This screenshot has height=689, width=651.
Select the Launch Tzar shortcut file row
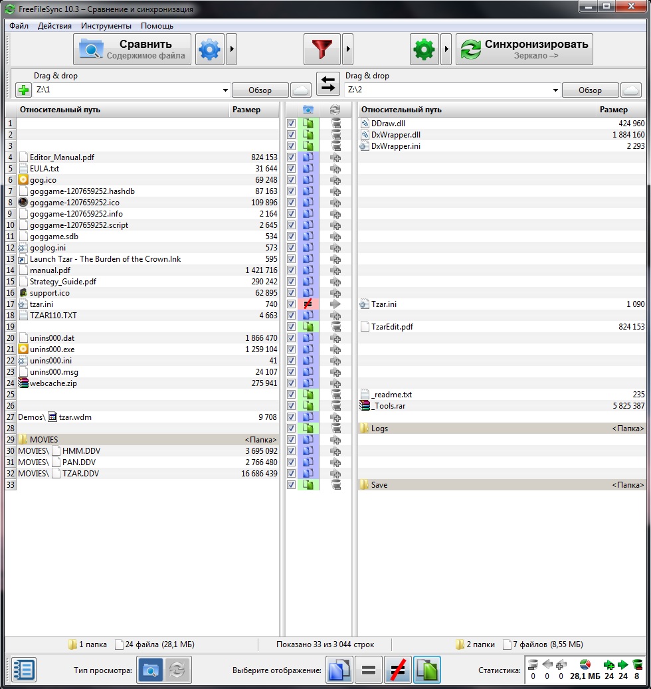point(147,259)
